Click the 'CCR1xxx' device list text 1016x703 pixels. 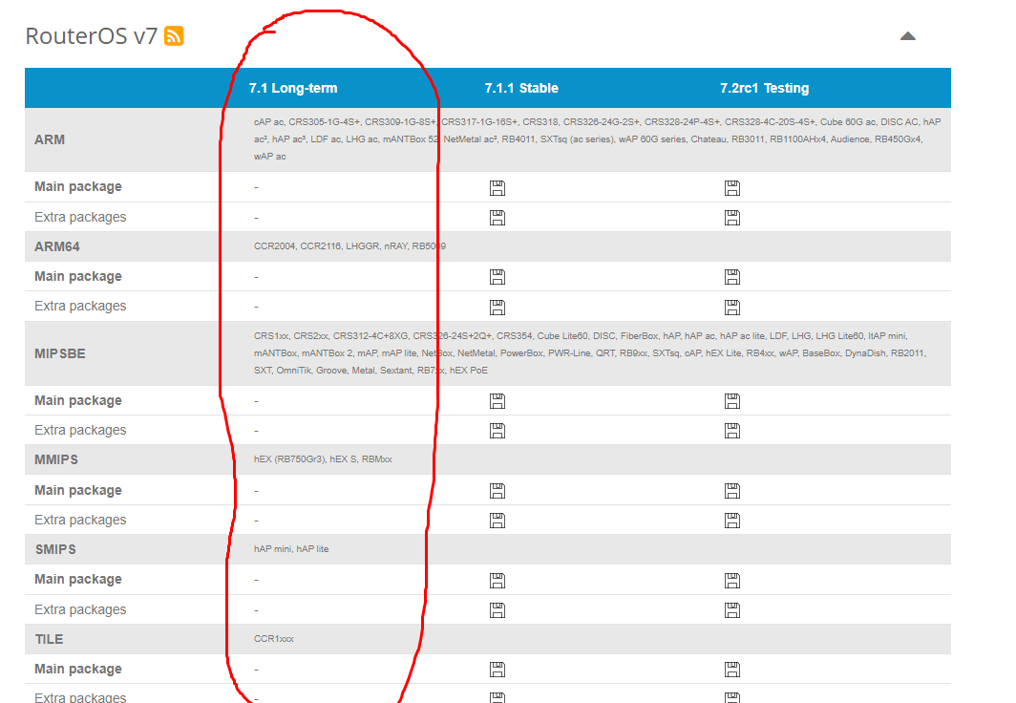pos(273,639)
